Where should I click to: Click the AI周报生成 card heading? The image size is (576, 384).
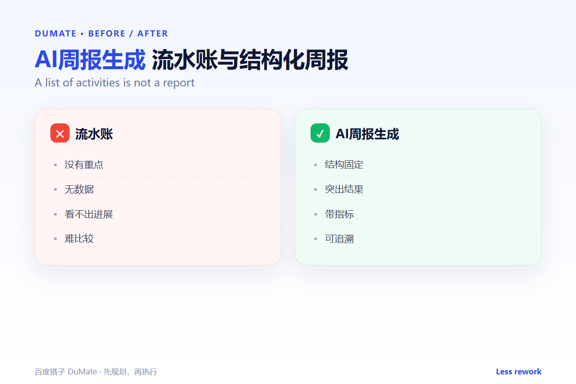pyautogui.click(x=367, y=134)
